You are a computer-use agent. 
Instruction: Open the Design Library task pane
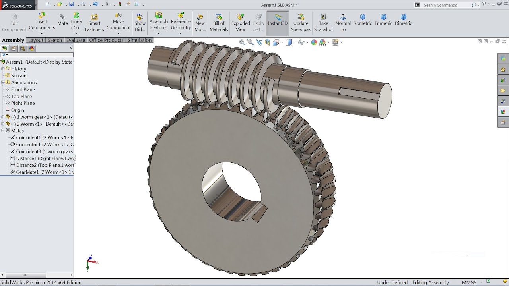click(503, 80)
